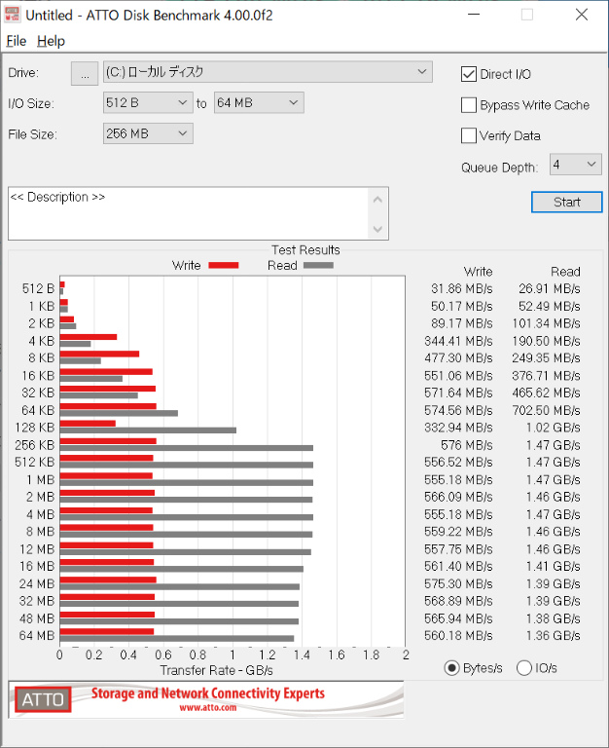Screen dimensions: 609x748
Task: Click the 31.86 MB/s write value
Action: coord(462,288)
